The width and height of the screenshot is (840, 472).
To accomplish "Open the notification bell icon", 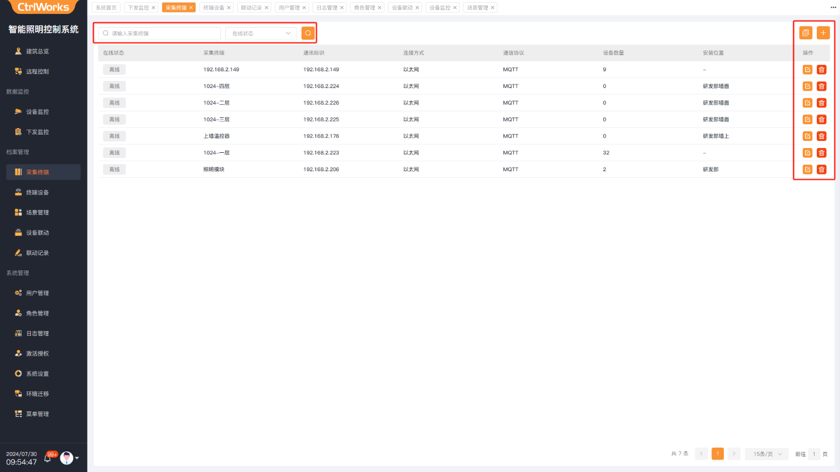I will click(48, 458).
